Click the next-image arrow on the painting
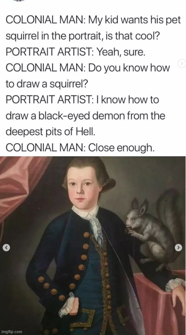This screenshot has height=335, width=186. pos(179,248)
